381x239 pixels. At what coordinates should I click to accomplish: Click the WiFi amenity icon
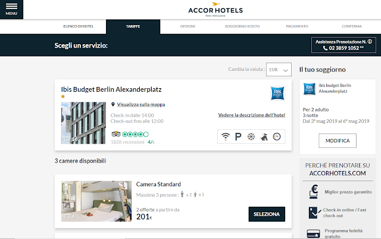pyautogui.click(x=226, y=136)
